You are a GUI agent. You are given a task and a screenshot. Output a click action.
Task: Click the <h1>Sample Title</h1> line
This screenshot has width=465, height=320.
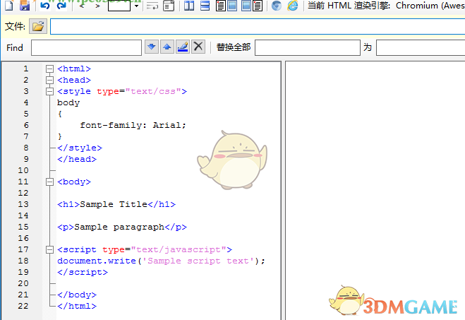116,204
